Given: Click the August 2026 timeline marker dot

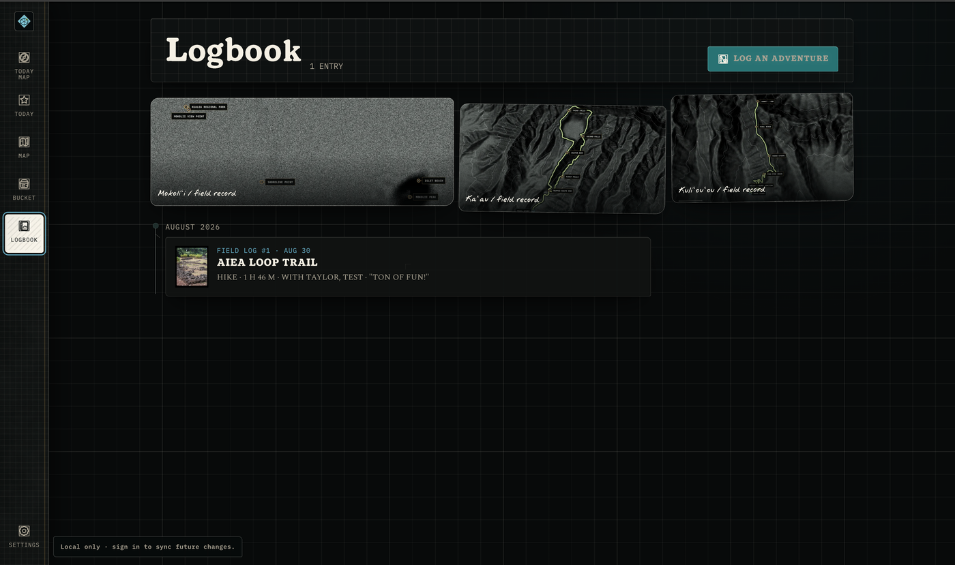Looking at the screenshot, I should [x=156, y=226].
